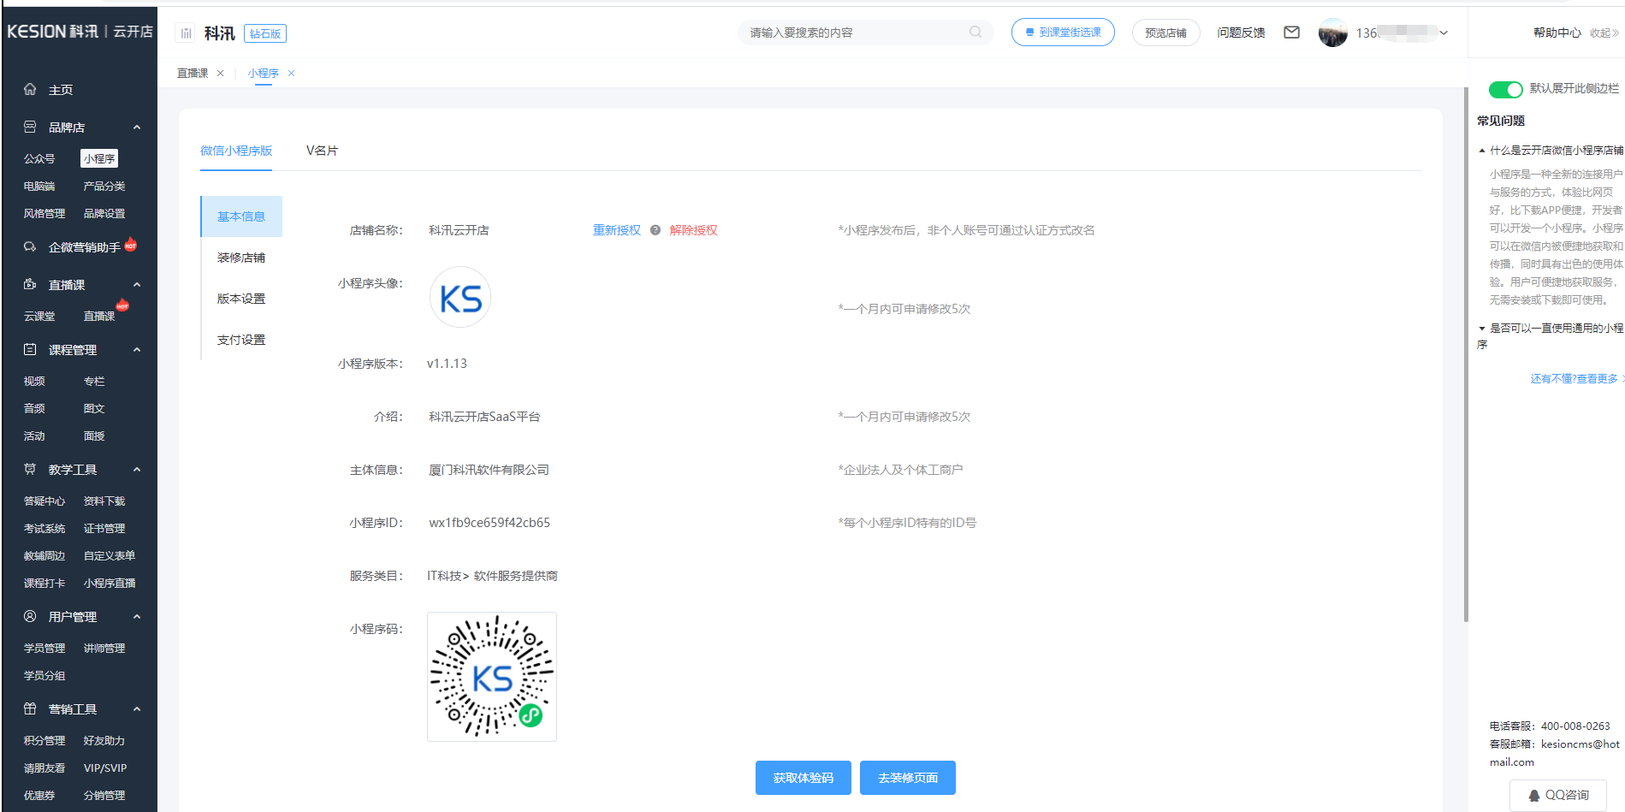Click the 到课堂街选课 button
This screenshot has height=812, width=1625.
pos(1063,33)
